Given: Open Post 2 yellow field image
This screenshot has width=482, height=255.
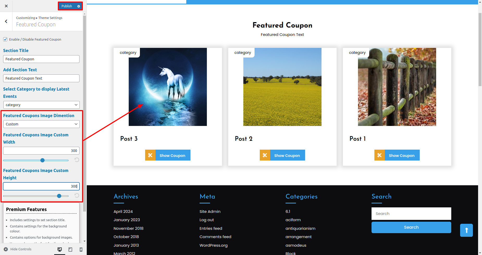Looking at the screenshot, I should coord(282,87).
